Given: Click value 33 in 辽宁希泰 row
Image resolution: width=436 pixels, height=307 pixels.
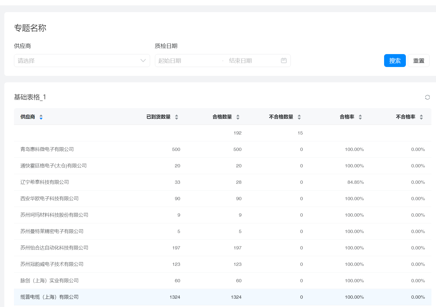Looking at the screenshot, I should point(178,182).
